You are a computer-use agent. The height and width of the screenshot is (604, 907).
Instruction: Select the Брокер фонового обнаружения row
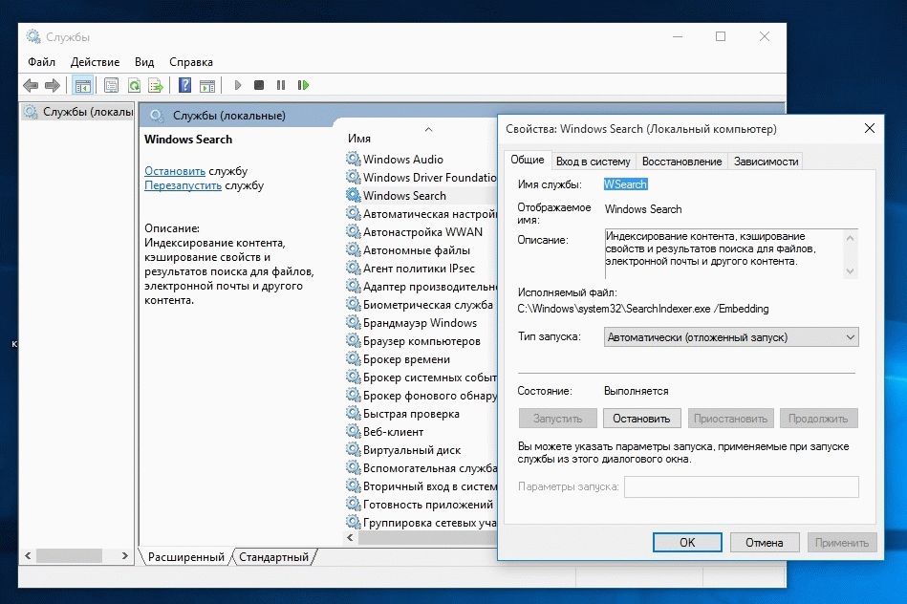point(421,395)
